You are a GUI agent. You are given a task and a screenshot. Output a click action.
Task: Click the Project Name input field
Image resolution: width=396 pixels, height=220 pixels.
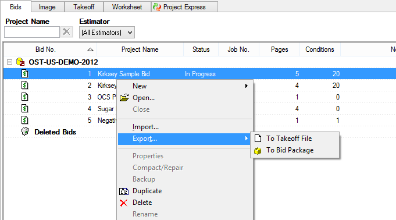click(x=32, y=32)
